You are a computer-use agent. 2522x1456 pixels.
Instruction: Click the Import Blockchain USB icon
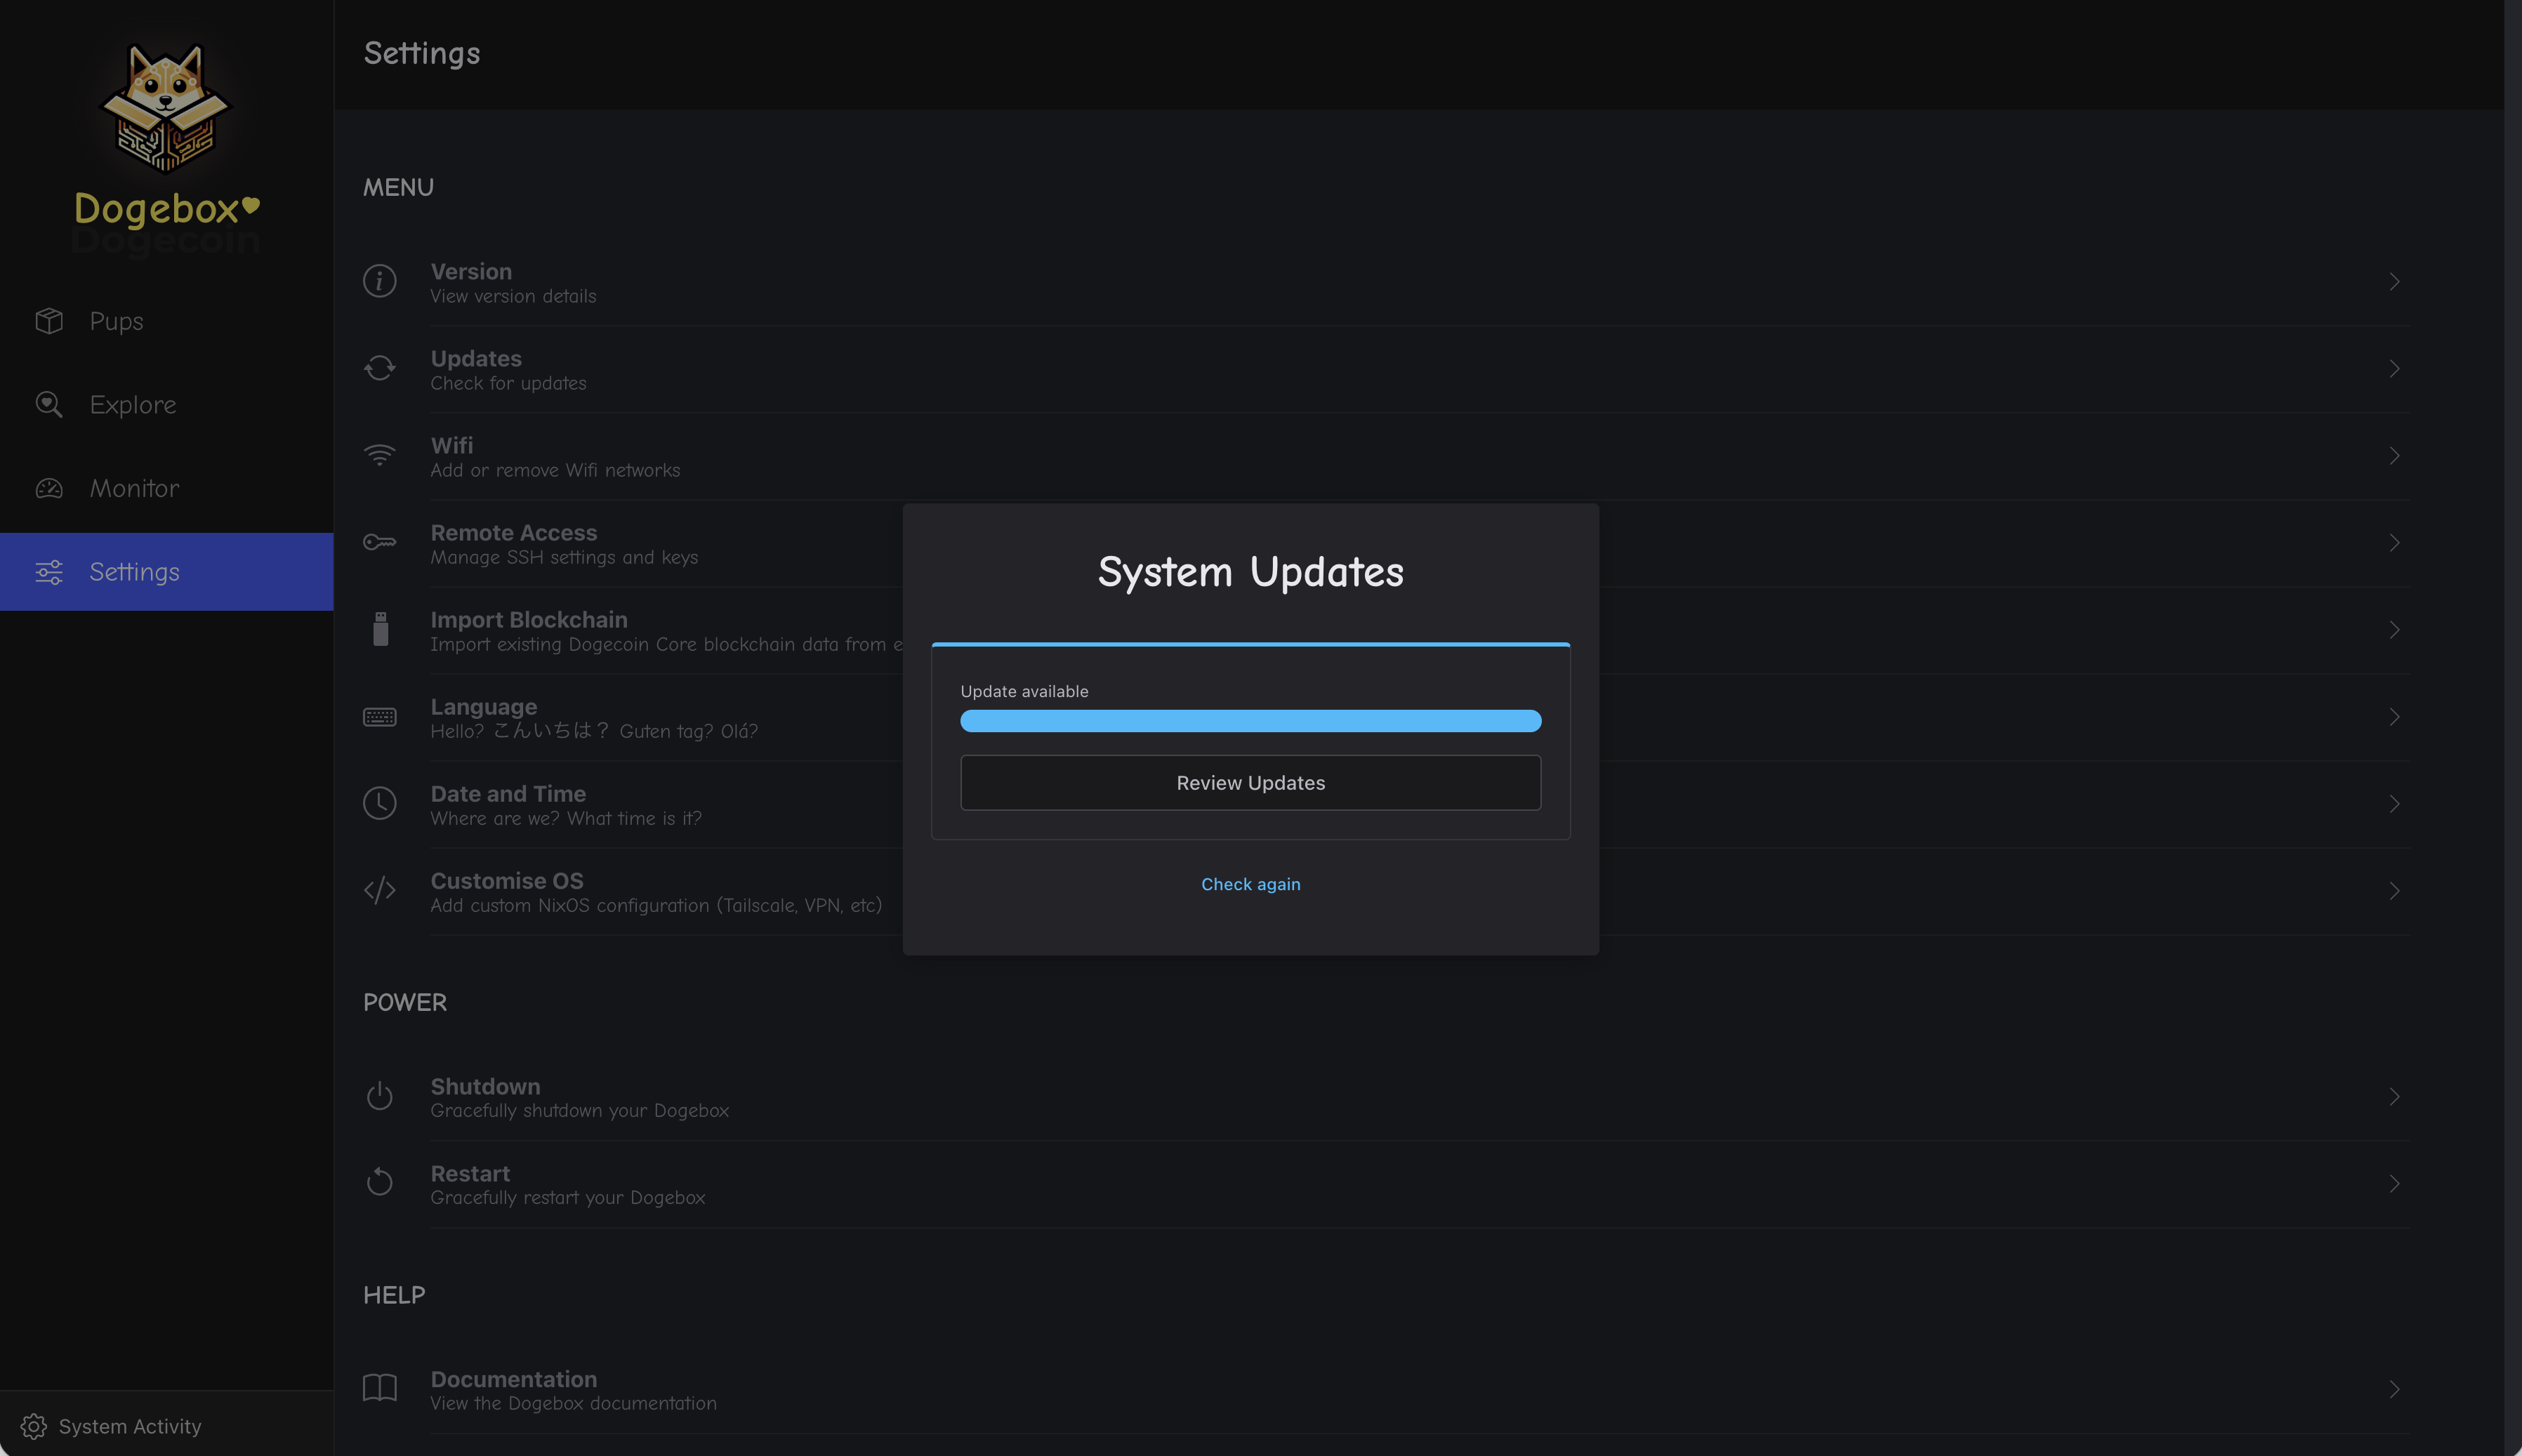pos(380,629)
